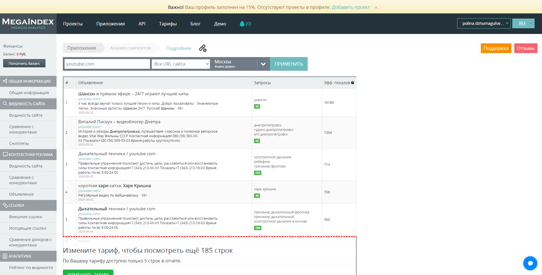
Task: Follow the Добавить проект link
Action: click(x=351, y=7)
